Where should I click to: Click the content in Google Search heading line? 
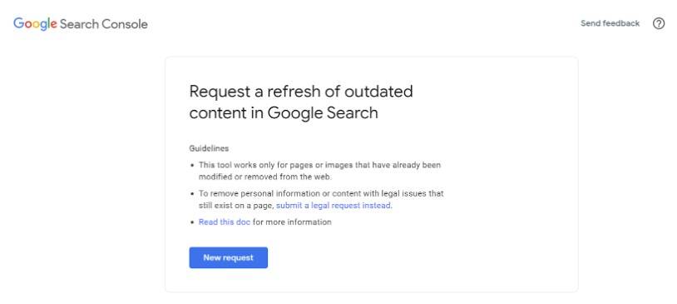[x=284, y=113]
